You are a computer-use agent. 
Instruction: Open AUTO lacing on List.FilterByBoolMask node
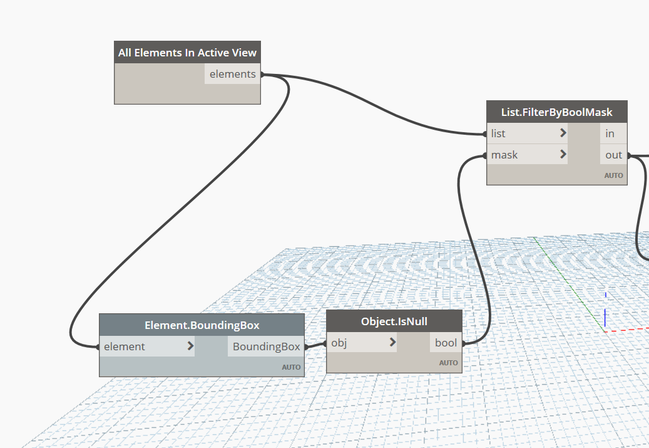point(613,175)
